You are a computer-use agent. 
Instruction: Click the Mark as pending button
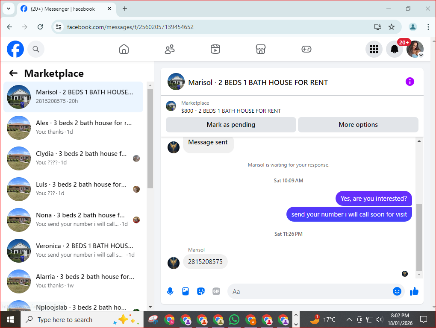[x=231, y=125]
